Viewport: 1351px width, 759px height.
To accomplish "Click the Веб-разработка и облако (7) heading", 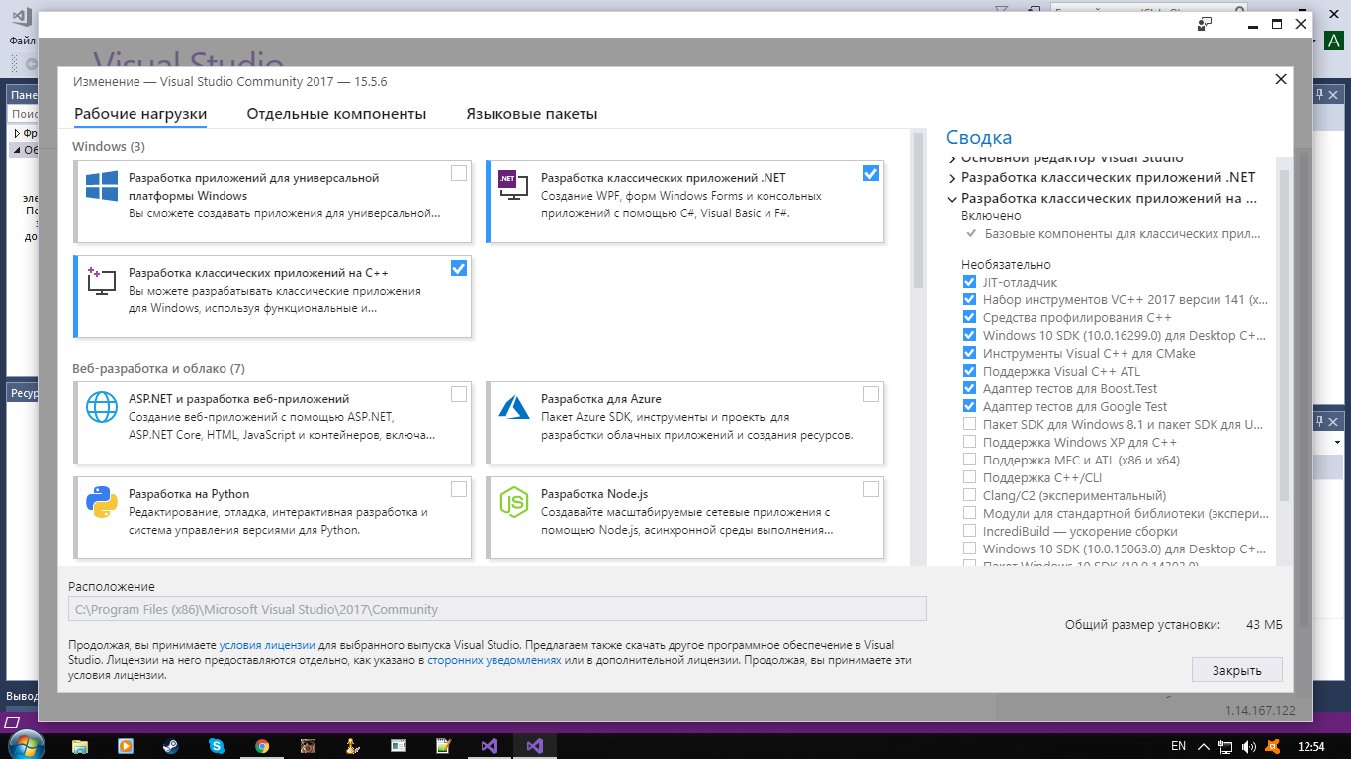I will [x=158, y=369].
